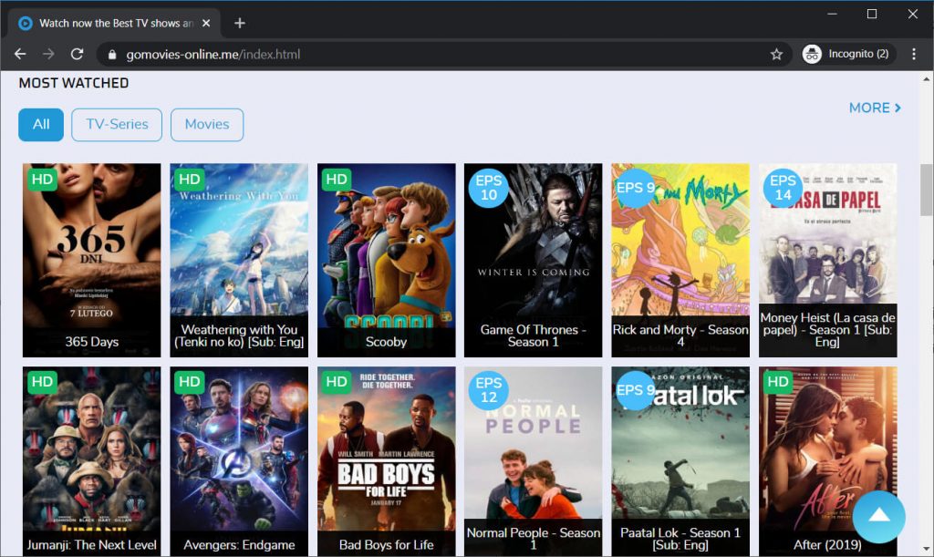Click the HD badge on Bad Boys for Life
Viewport: 934px width, 557px height.
click(x=337, y=382)
